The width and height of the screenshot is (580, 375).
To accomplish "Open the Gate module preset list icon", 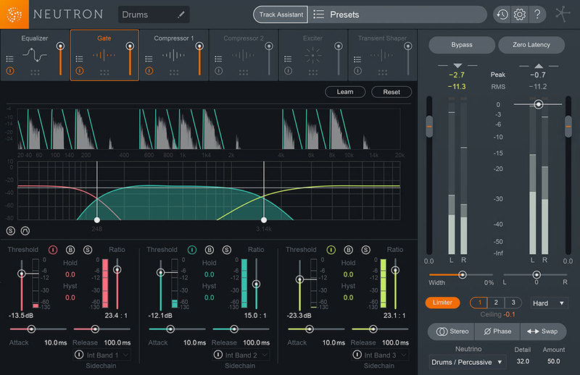I will [80, 59].
